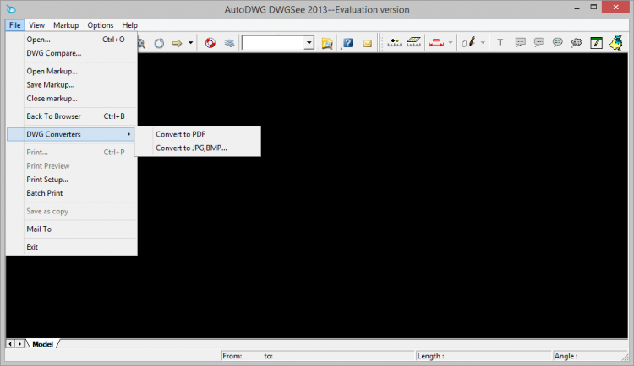634x366 pixels.
Task: Maximize the DWGSee window
Action: click(593, 8)
